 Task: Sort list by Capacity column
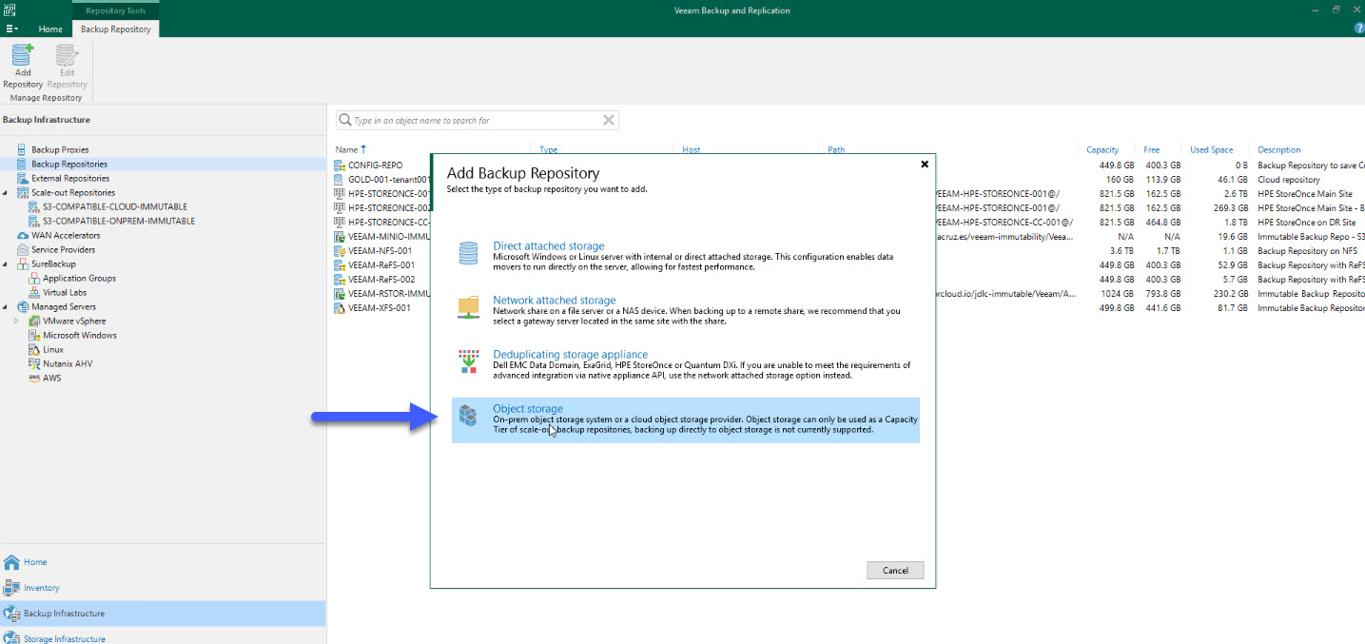[1102, 149]
